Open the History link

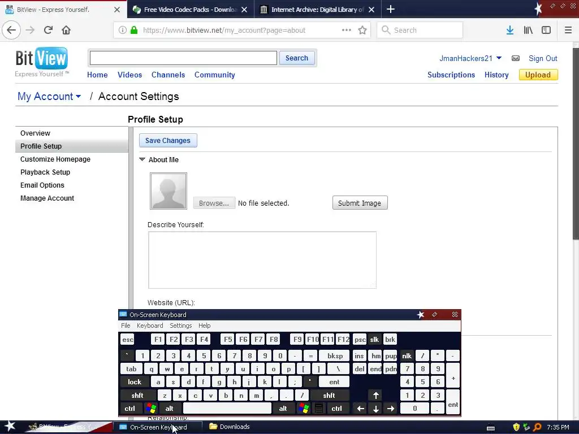click(496, 75)
